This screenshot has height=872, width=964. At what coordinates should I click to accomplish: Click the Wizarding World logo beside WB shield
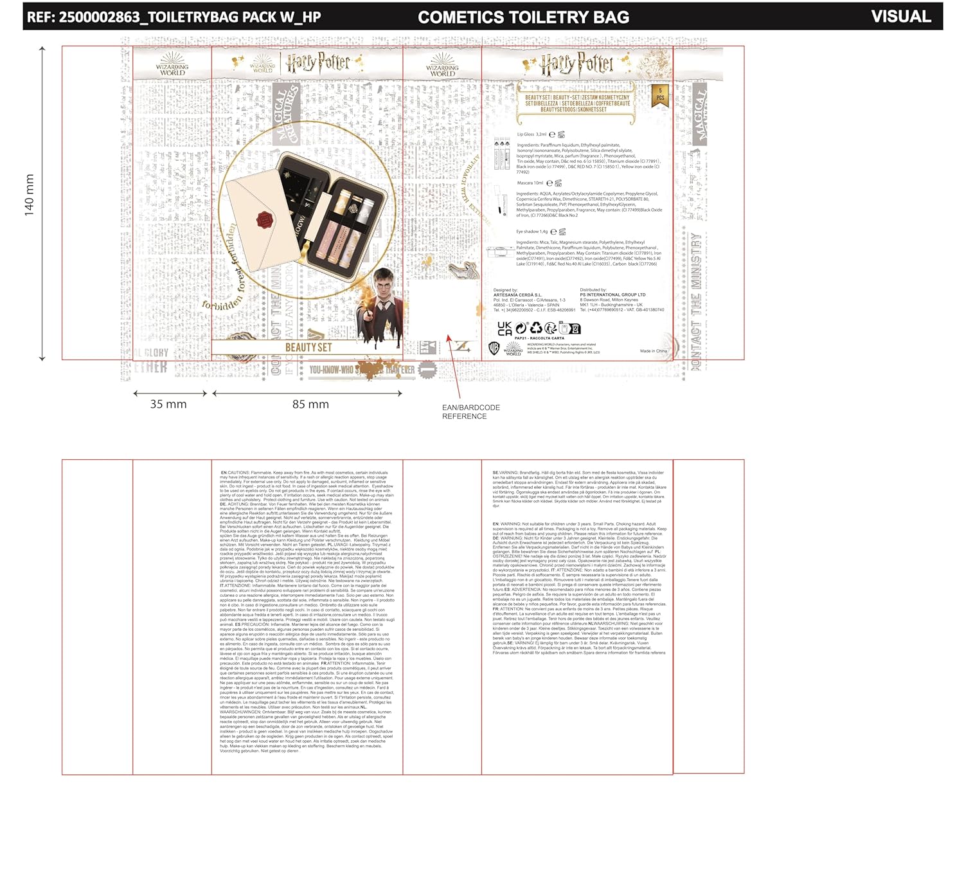click(x=513, y=349)
